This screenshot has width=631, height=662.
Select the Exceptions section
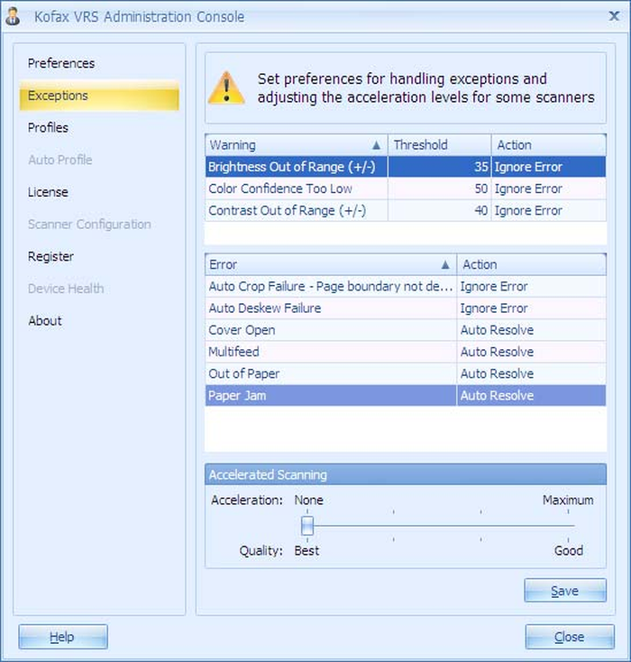point(99,96)
